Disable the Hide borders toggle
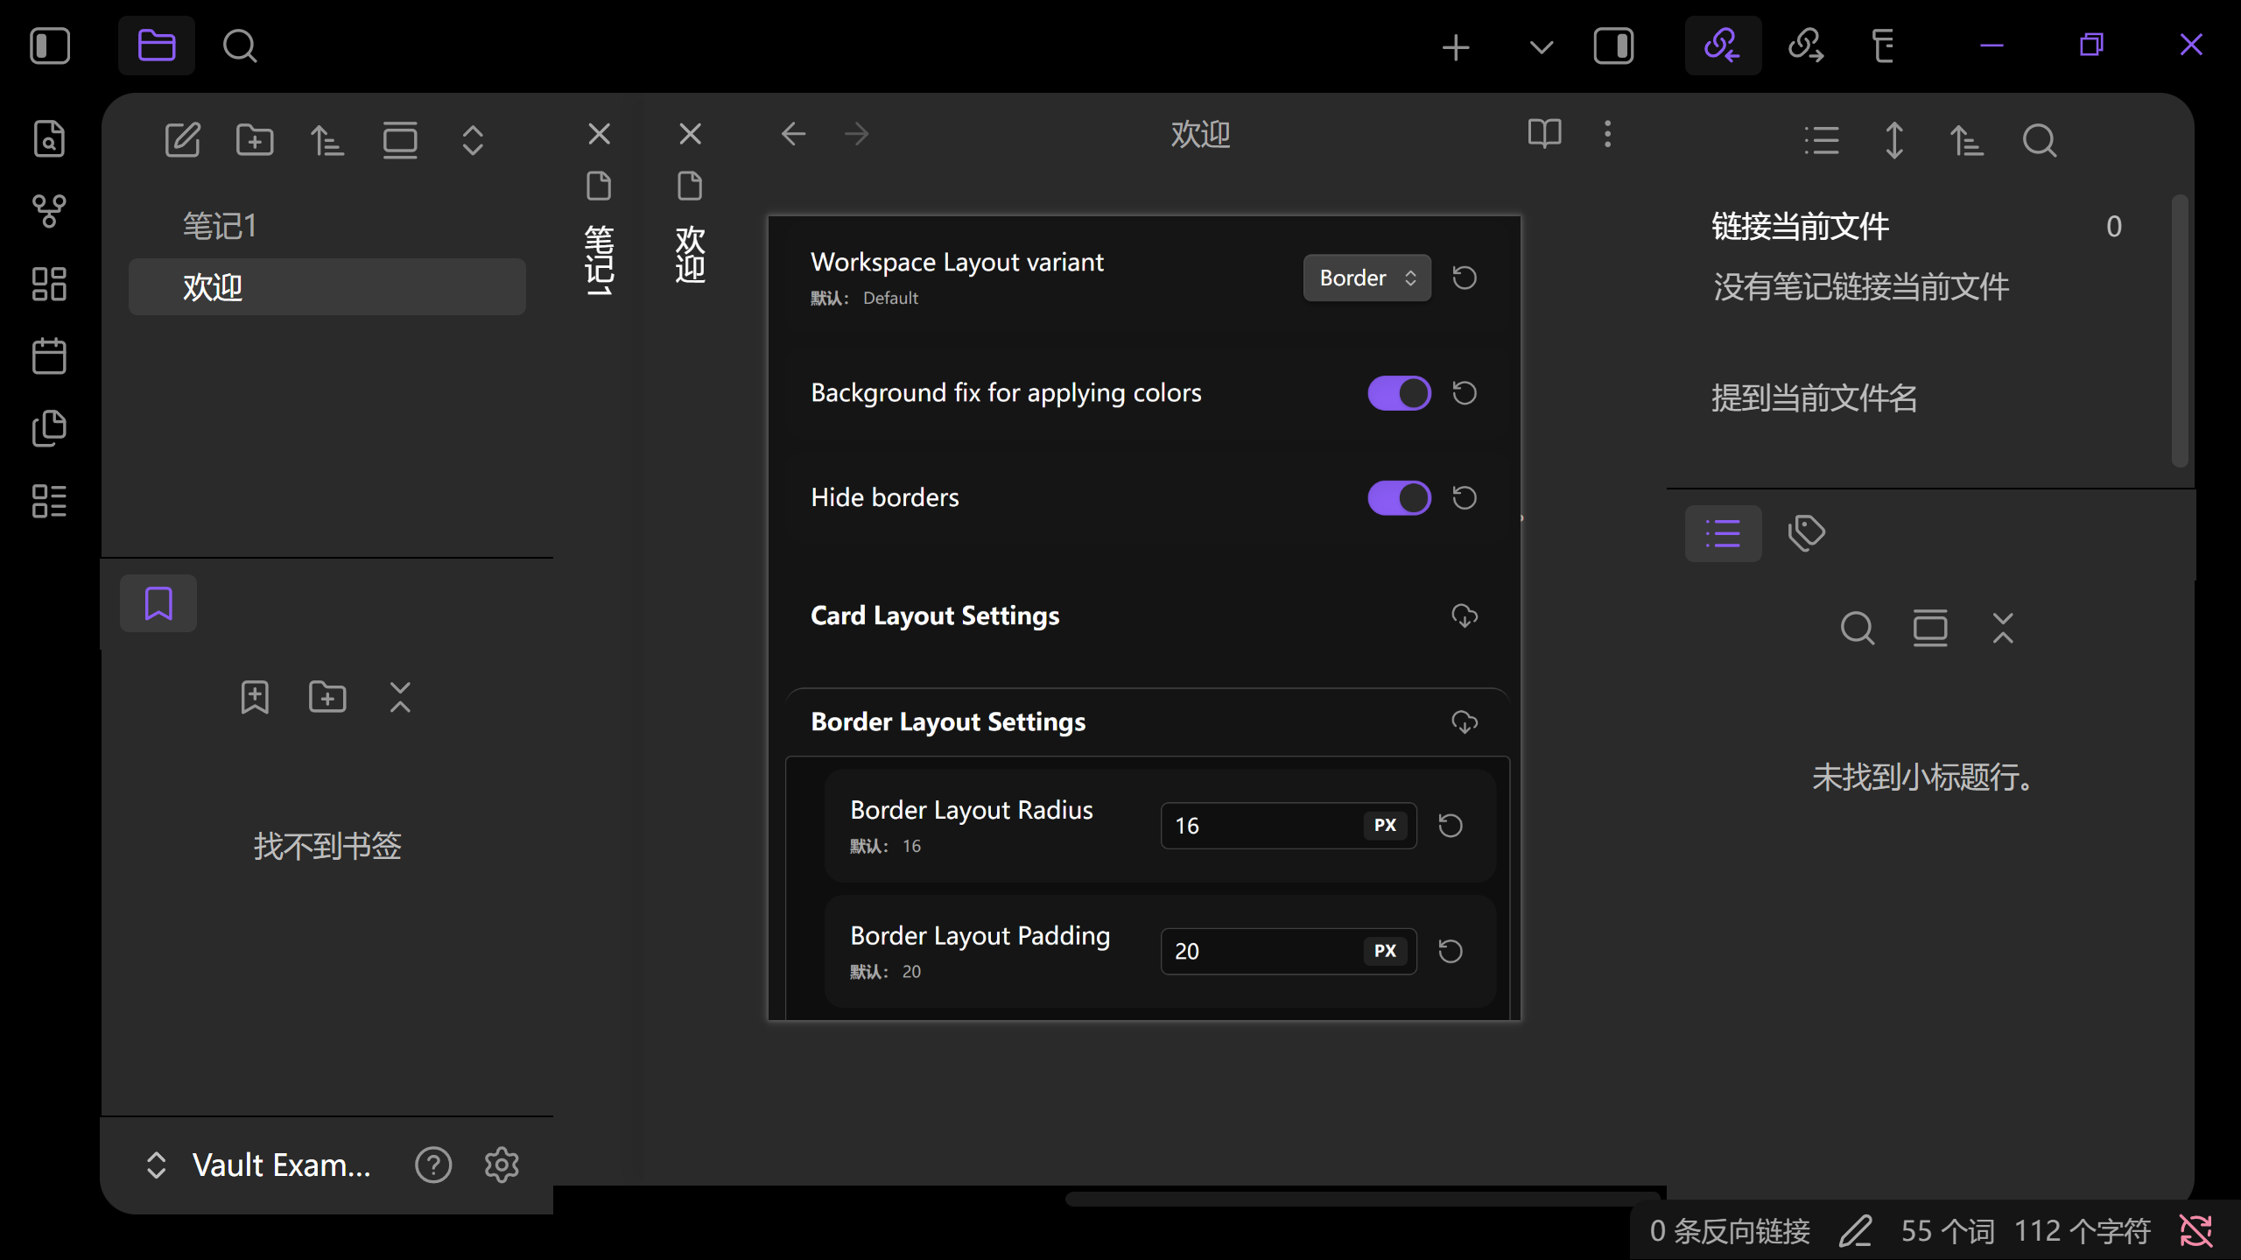This screenshot has height=1260, width=2241. 1399,498
